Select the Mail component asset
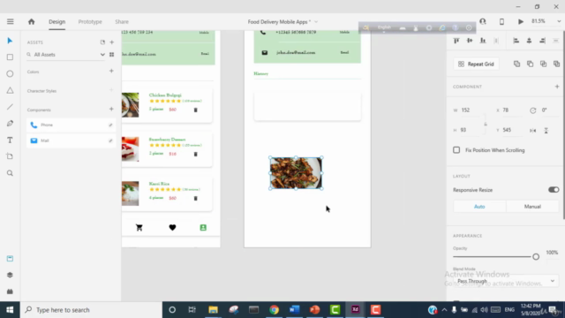 click(x=71, y=140)
